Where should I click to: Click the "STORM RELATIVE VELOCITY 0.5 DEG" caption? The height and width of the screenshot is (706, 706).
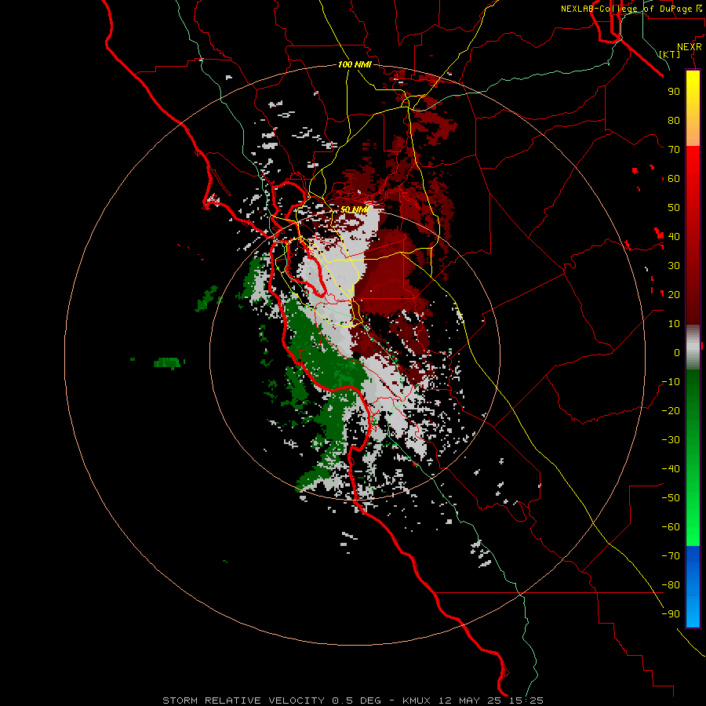(271, 701)
